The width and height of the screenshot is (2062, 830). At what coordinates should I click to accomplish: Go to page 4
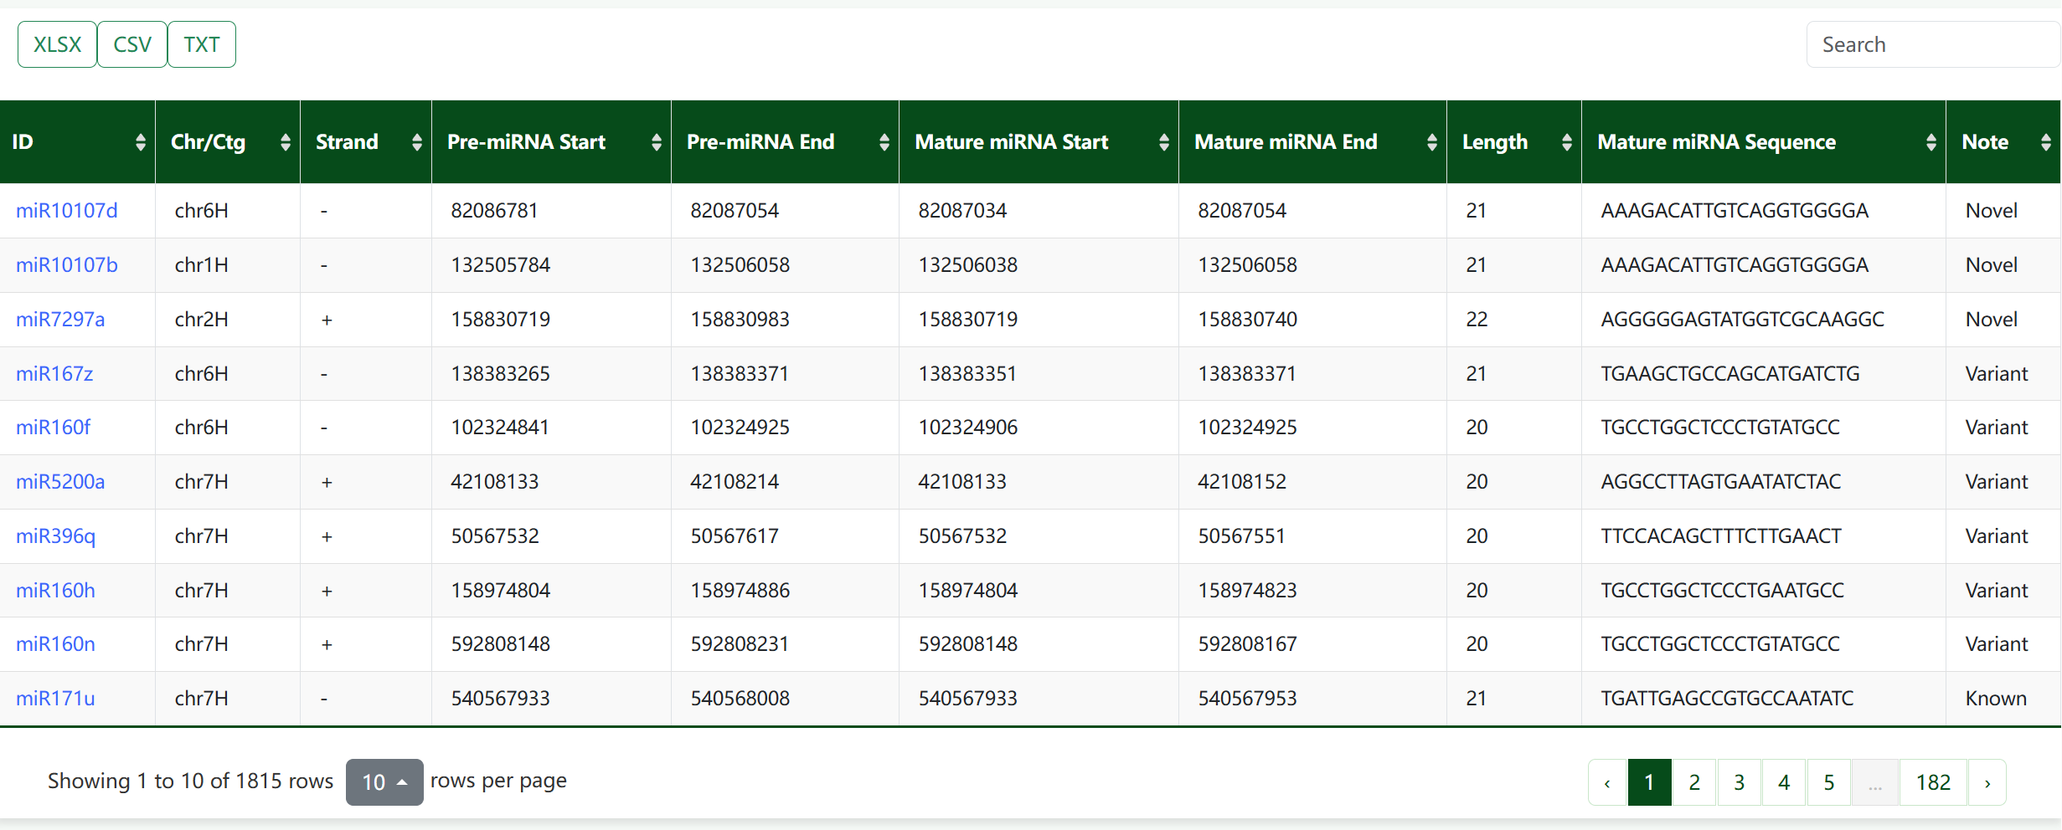(x=1784, y=782)
